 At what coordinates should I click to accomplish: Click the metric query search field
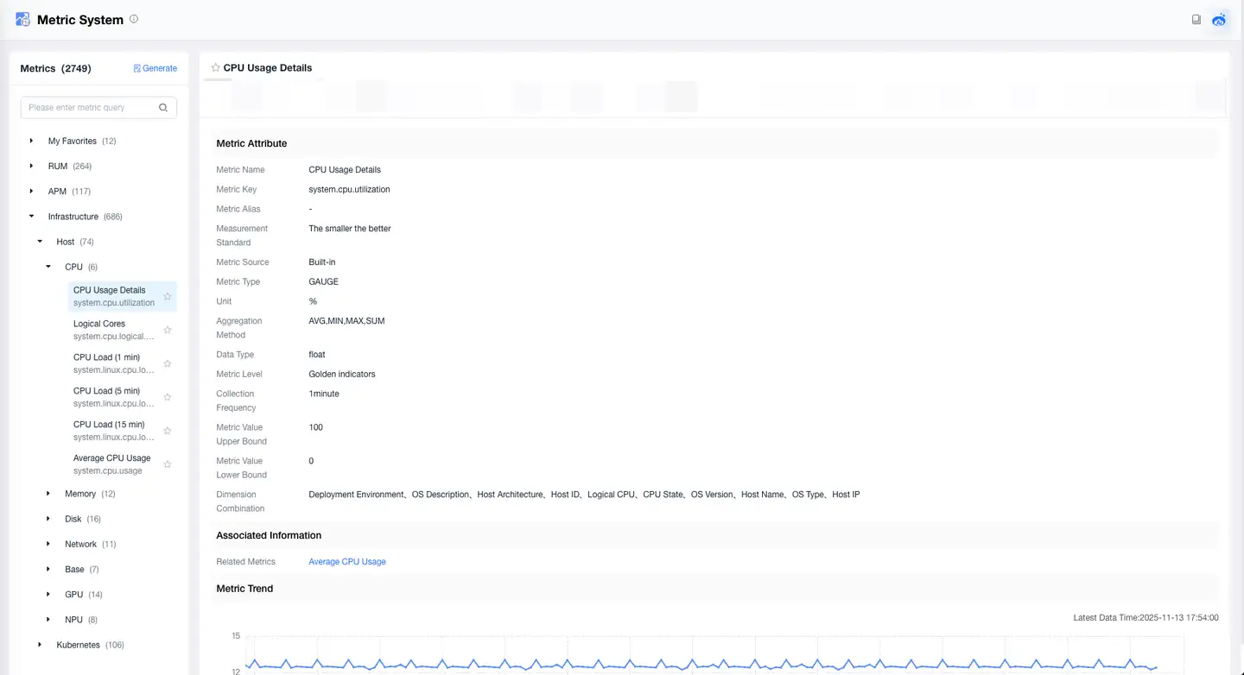(89, 108)
